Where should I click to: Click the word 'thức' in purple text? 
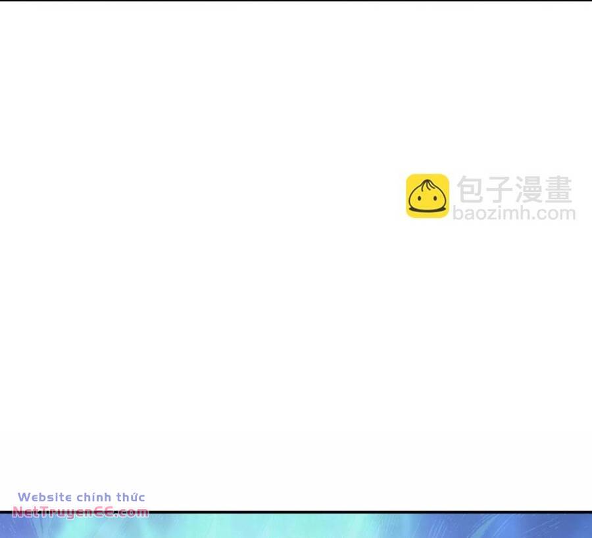(131, 497)
